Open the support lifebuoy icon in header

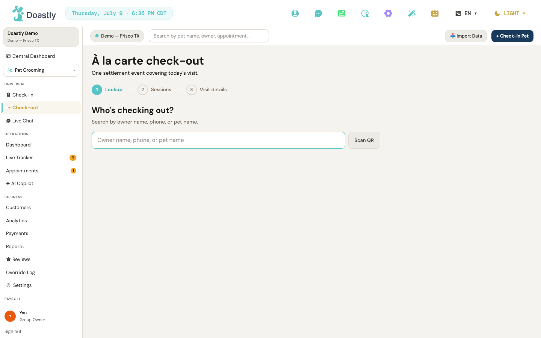295,14
